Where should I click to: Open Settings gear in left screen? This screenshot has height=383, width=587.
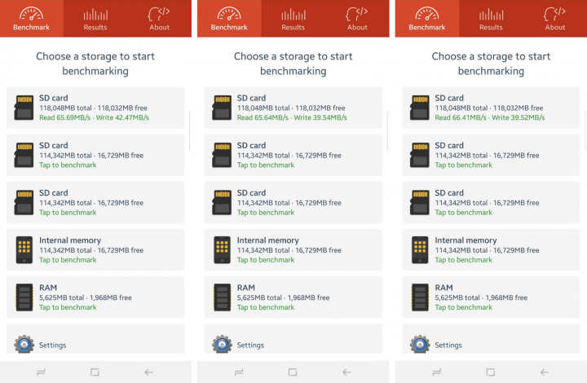pos(24,345)
